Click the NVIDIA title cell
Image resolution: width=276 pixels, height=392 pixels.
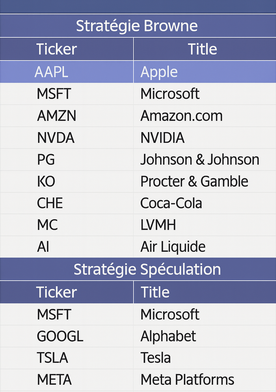coord(162,137)
